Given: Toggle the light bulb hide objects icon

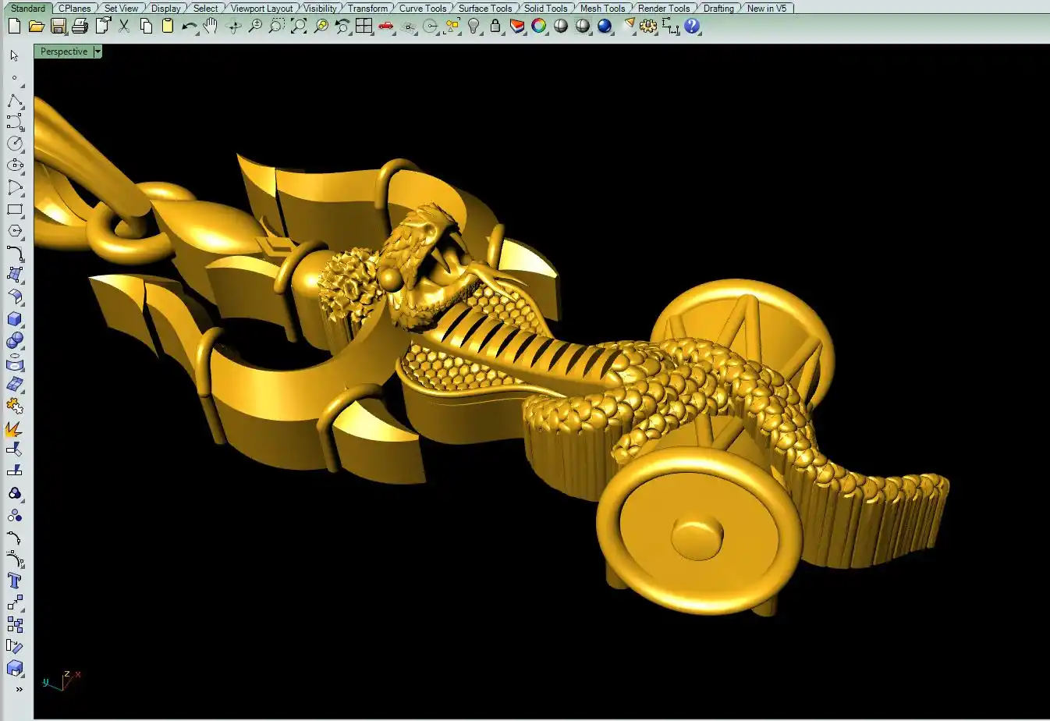Looking at the screenshot, I should tap(474, 26).
